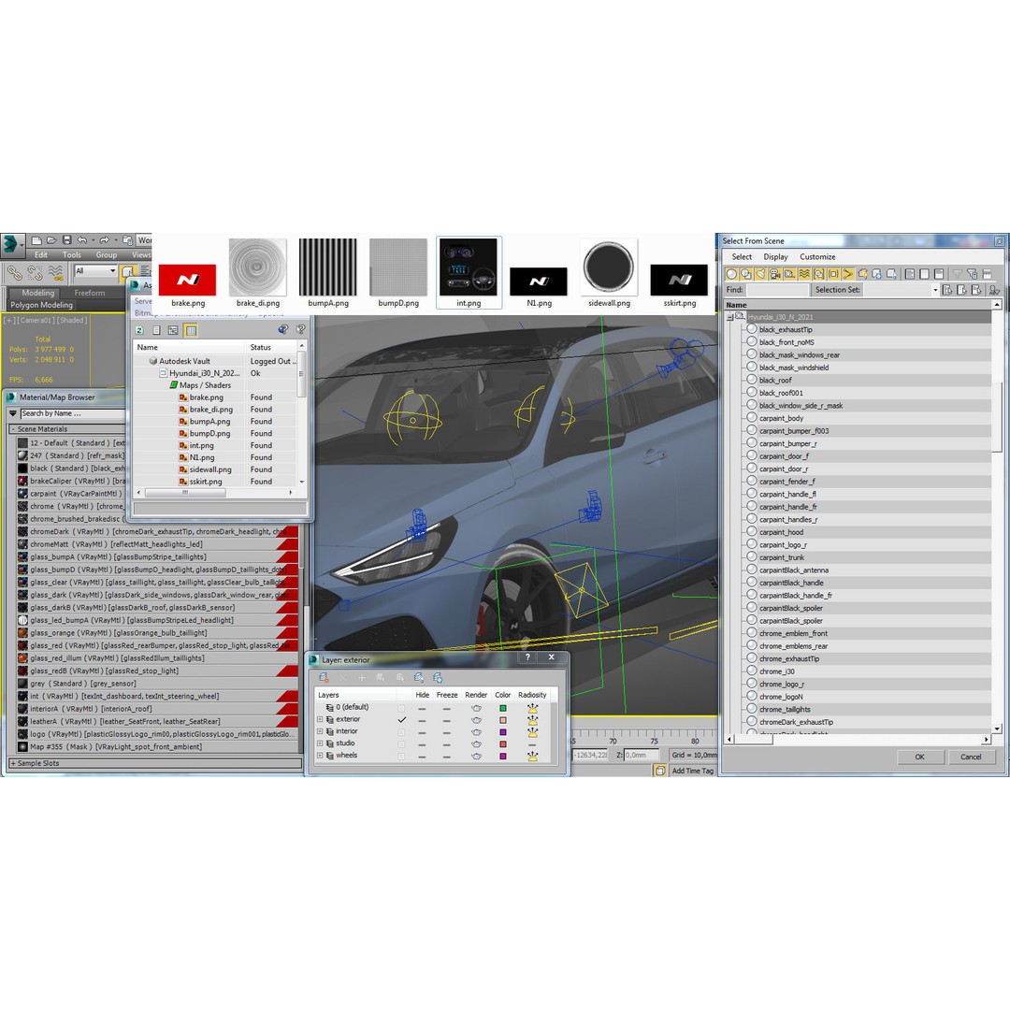This screenshot has height=1010, width=1010.
Task: Open the Display menu in Select From Scene
Action: (775, 257)
